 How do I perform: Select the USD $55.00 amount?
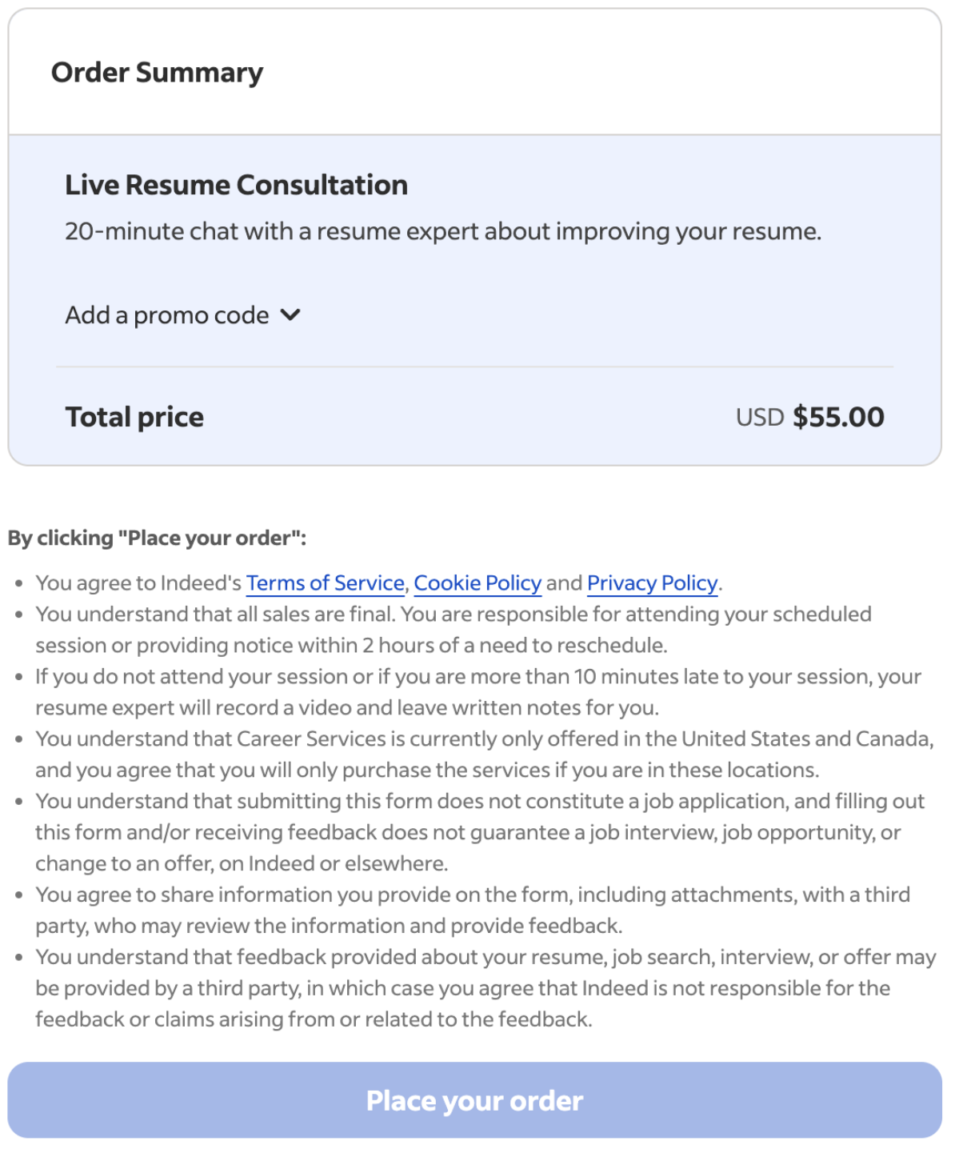tap(810, 417)
